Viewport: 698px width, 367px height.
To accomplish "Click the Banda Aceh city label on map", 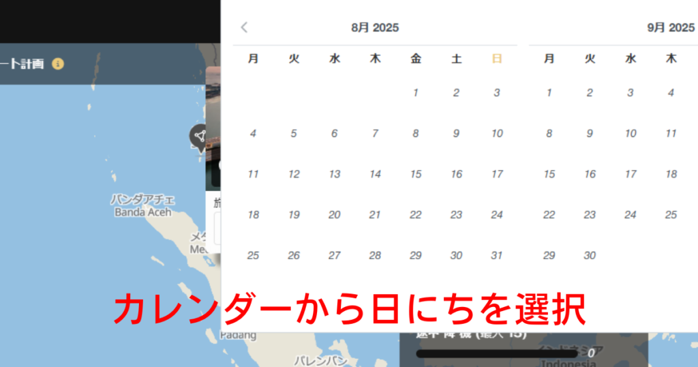I will coord(143,206).
